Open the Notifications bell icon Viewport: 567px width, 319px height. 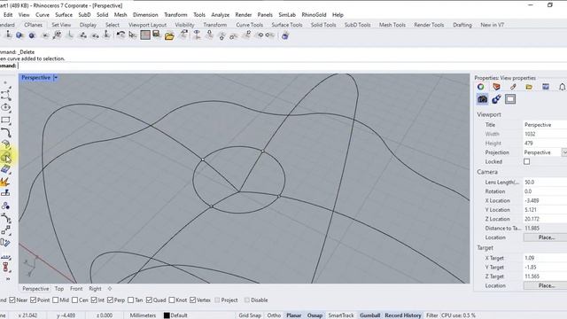coord(562,87)
